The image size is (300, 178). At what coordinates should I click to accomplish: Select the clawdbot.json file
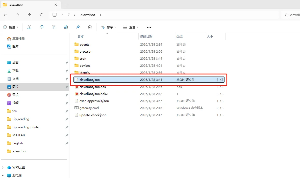[149, 80]
